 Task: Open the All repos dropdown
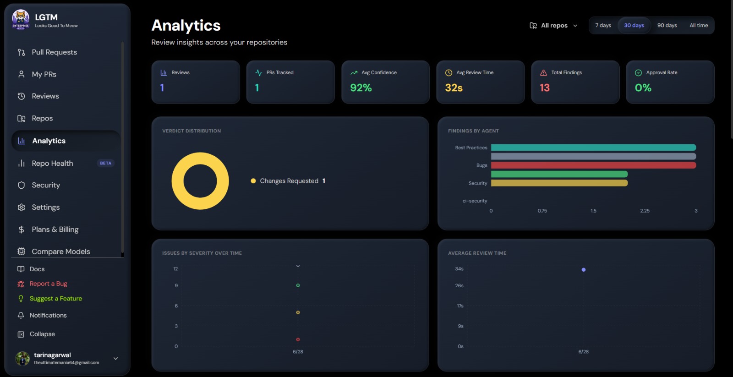click(553, 26)
